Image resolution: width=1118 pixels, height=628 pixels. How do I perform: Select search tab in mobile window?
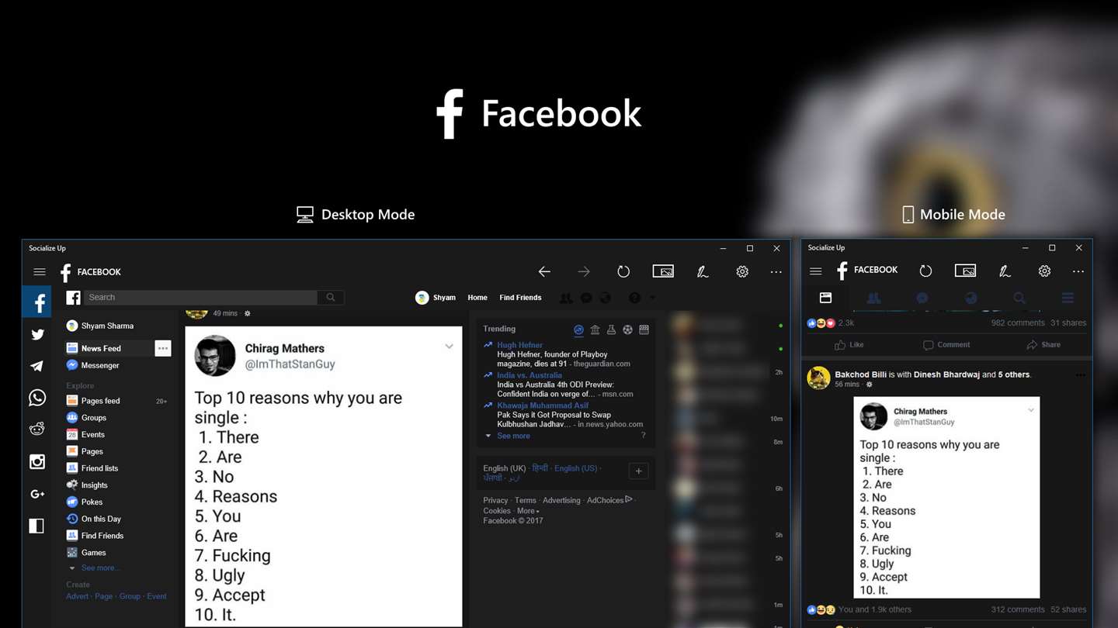point(1019,298)
